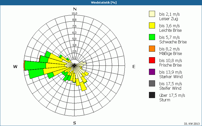Screen dimensions: 202x126
Task: Click the 'Leiser Zug' legend label
Action: point(168,19)
